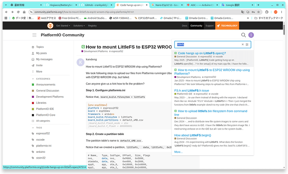This screenshot has width=288, height=174.
Task: Go back in browser history
Action: (x=7, y=12)
